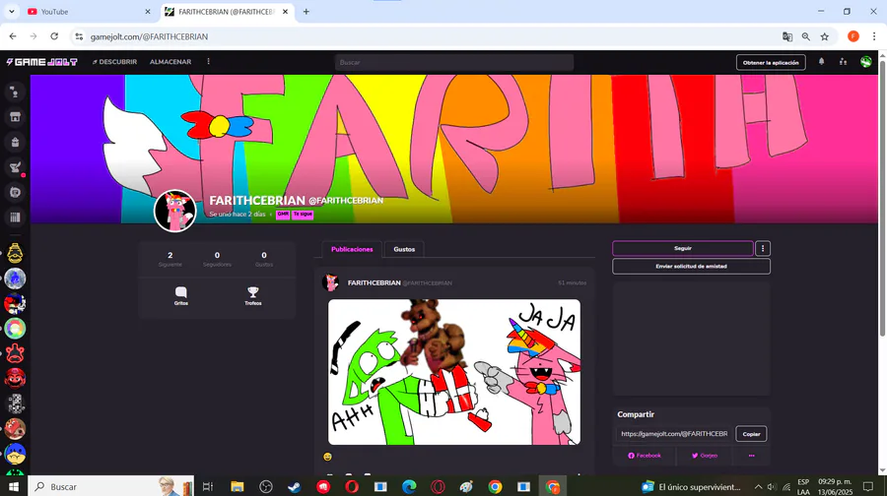This screenshot has width=887, height=496.
Task: Open the account avatar menu in header
Action: pos(866,62)
